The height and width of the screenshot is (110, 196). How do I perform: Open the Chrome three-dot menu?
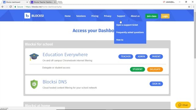coord(194,7)
